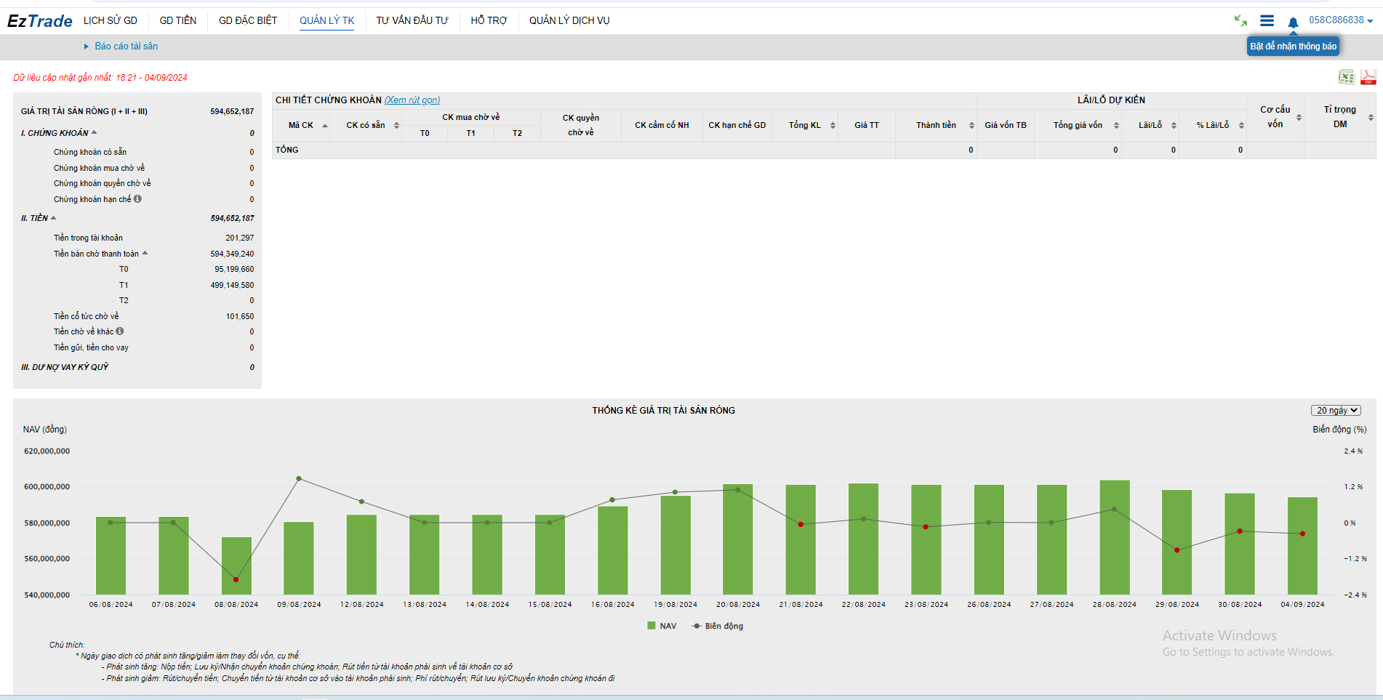Open the hamburger menu icon

1267,20
